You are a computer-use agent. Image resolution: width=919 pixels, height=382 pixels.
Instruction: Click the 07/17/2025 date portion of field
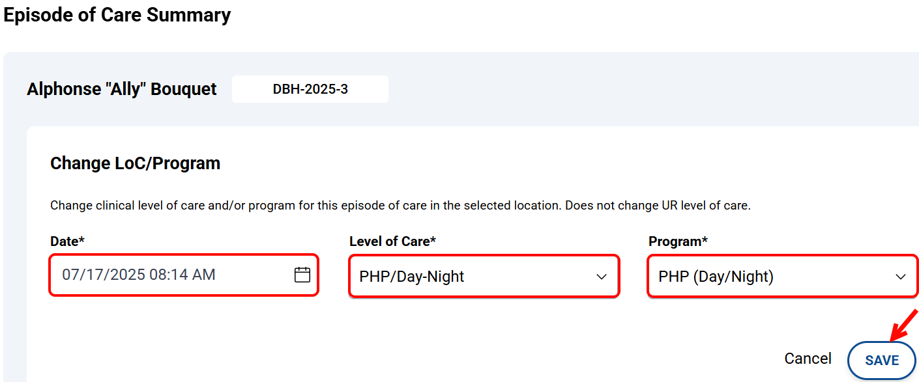coord(104,275)
